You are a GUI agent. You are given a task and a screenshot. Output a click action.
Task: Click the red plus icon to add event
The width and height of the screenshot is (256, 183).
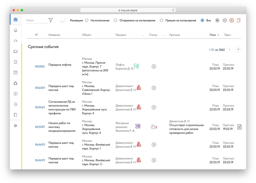[x=231, y=20]
